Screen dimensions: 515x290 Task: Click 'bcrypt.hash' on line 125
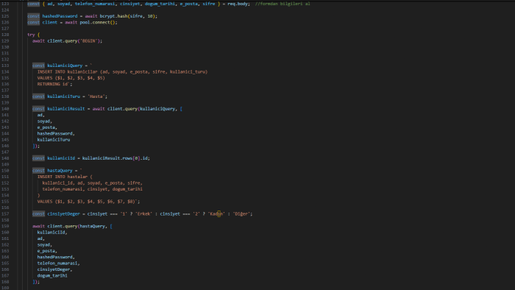coord(113,16)
